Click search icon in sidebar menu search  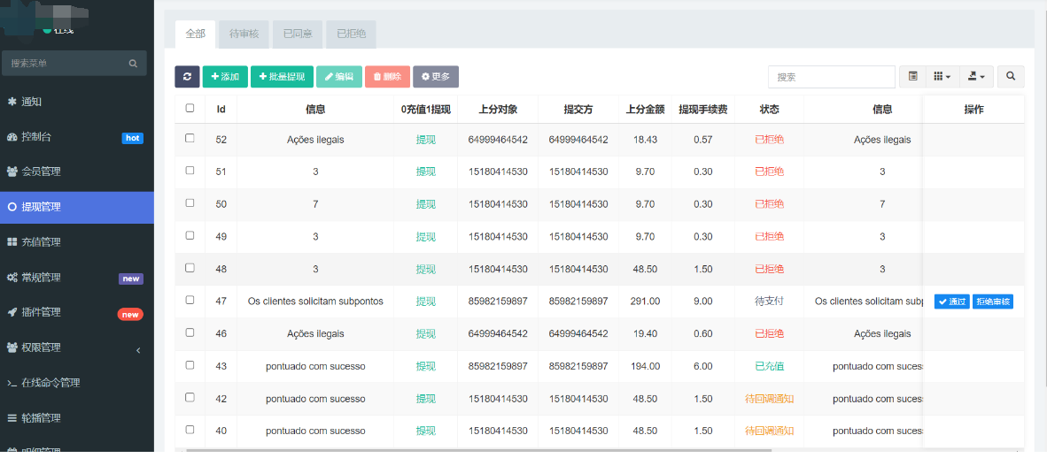133,64
